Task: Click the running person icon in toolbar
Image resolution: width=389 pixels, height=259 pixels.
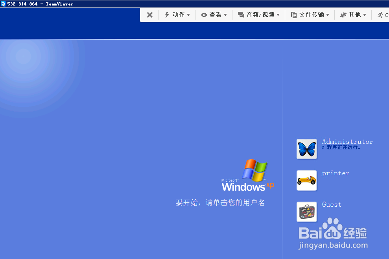Action: [x=380, y=15]
